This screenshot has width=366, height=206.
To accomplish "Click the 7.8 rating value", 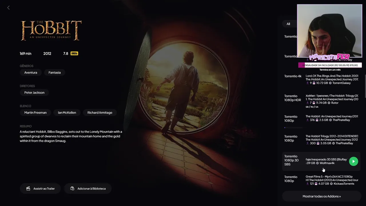I will click(x=65, y=54).
